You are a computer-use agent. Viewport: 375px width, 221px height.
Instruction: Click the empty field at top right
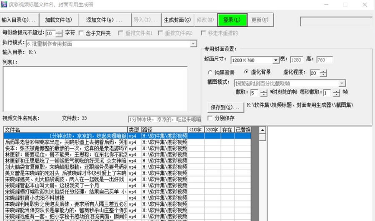336,22
